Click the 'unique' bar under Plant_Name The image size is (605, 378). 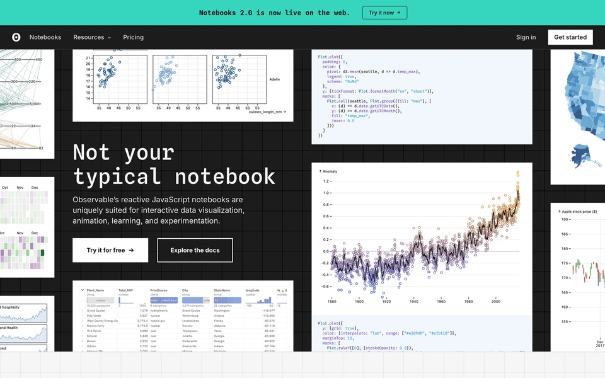(100, 300)
